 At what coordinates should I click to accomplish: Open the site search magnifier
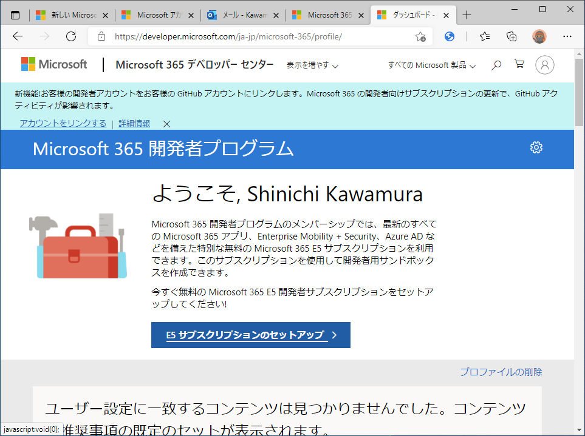click(x=496, y=65)
